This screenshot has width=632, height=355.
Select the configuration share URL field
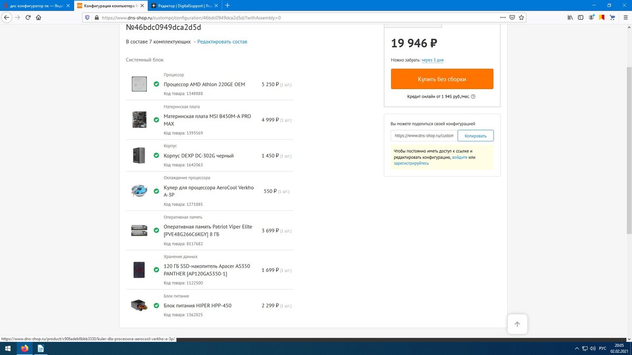coord(423,136)
